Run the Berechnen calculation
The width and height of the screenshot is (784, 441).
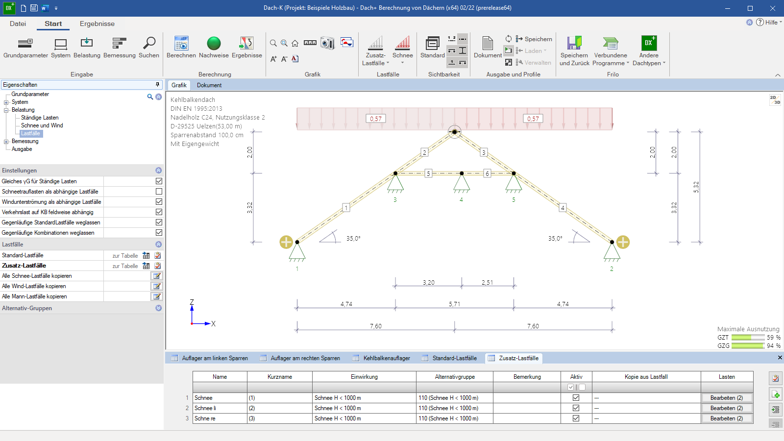coord(181,48)
